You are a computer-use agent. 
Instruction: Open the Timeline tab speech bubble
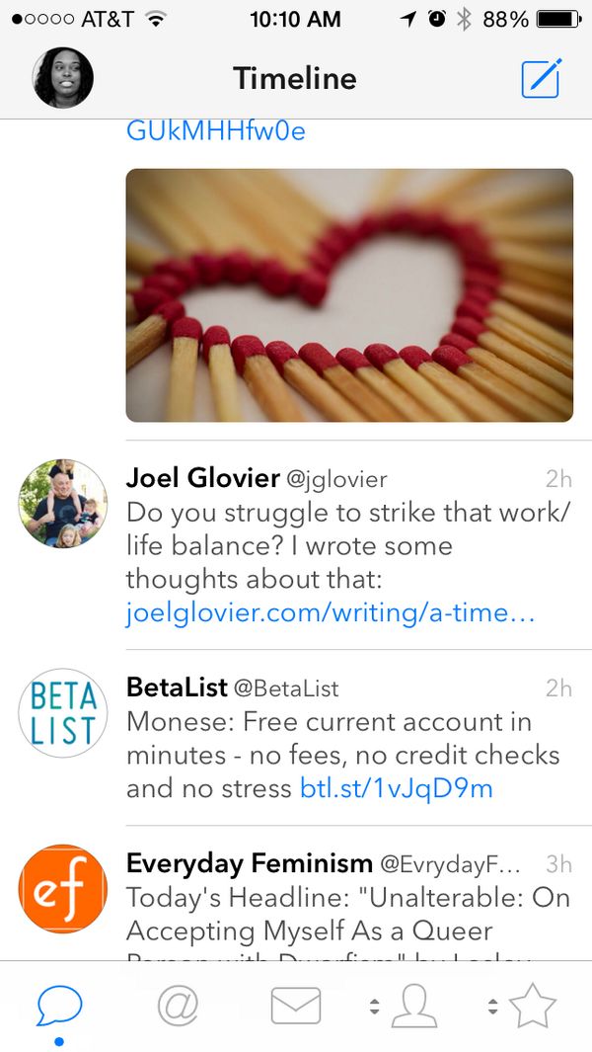point(59,1006)
